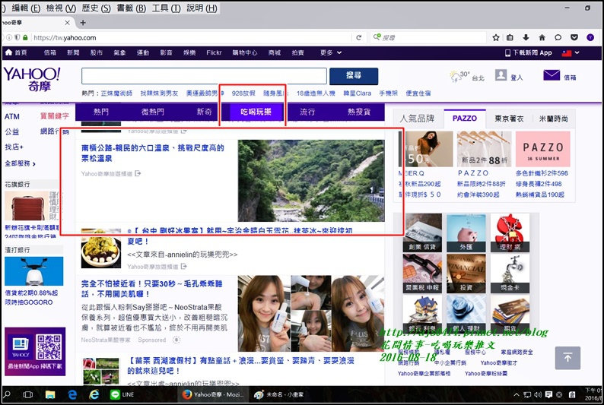Screen dimensions: 604x405
Task: Click trending term 韓星Clara
Action: 357,93
